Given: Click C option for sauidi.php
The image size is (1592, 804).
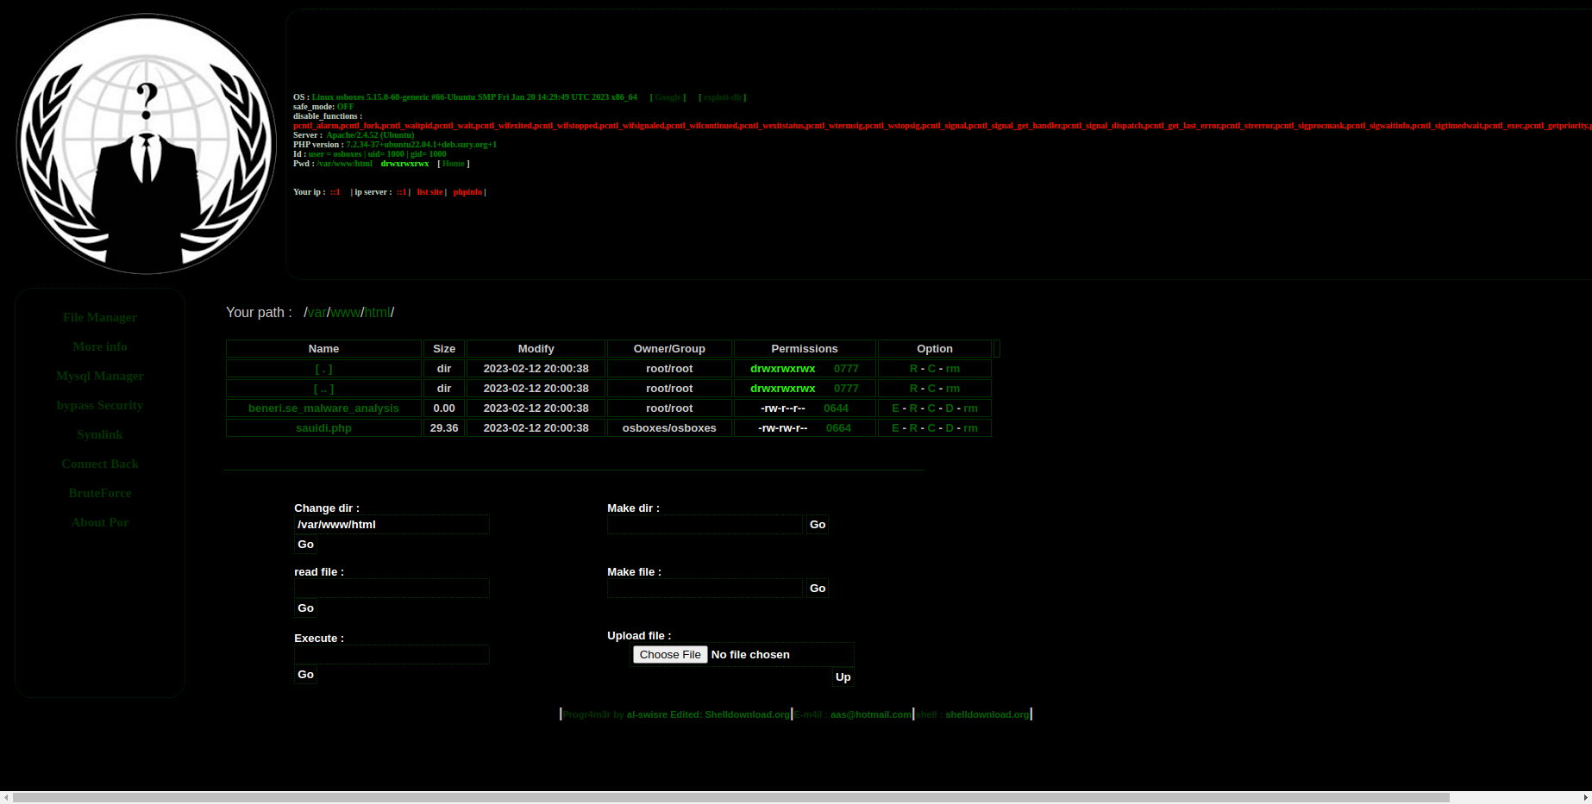Looking at the screenshot, I should click(x=931, y=428).
